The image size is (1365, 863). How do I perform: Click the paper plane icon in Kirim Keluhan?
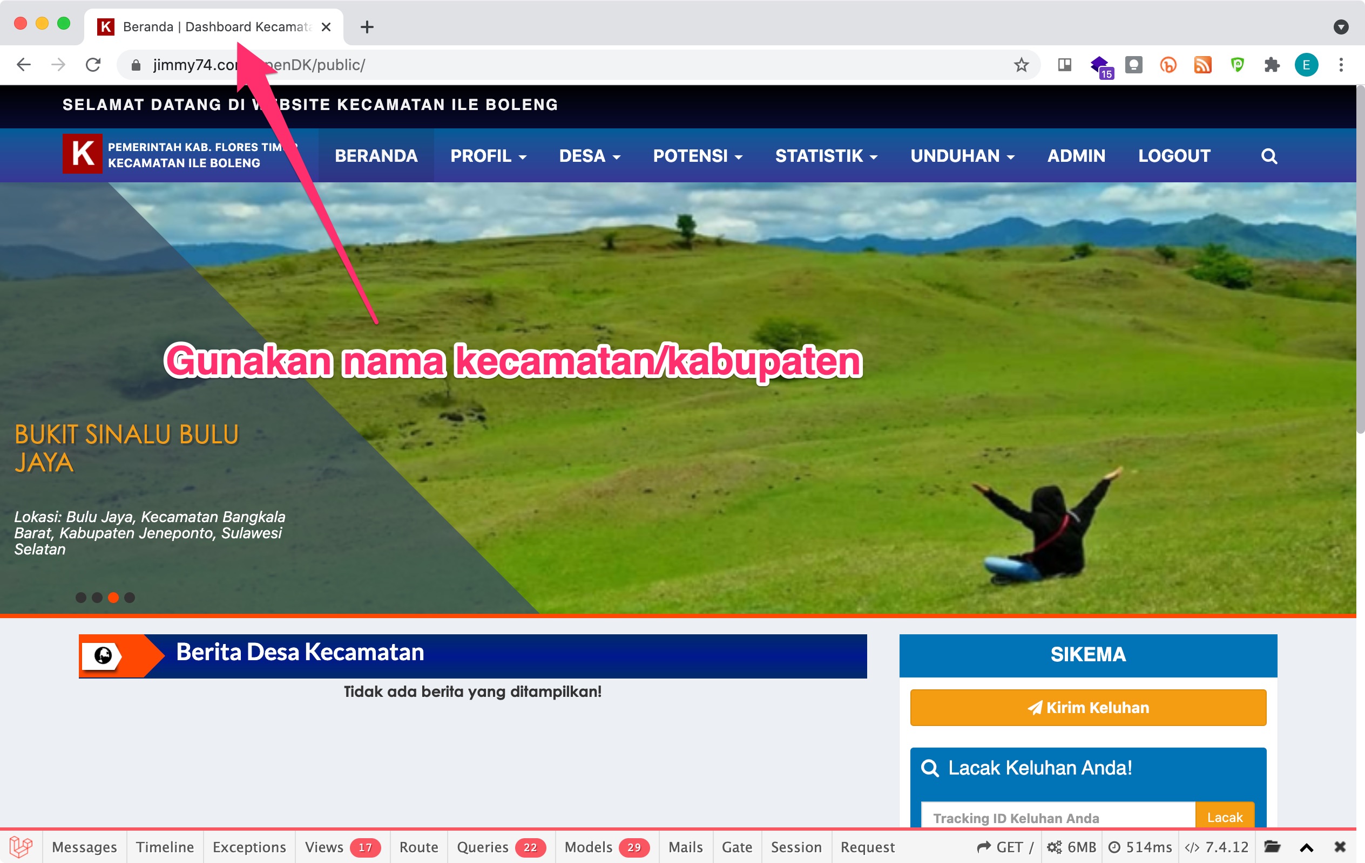1035,707
